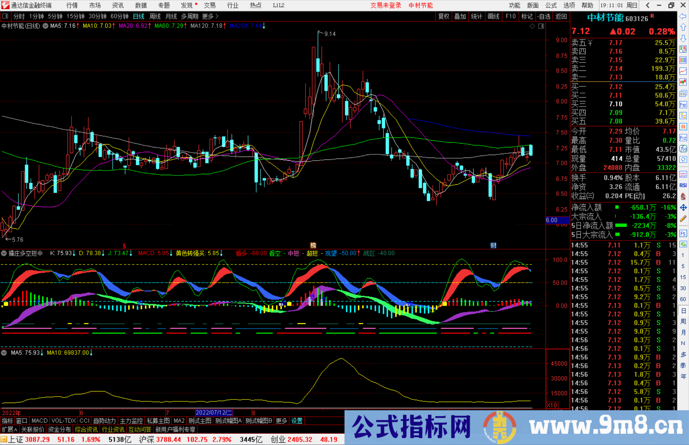The width and height of the screenshot is (689, 445).
Task: Click the orange index icon beside 上证 in status bar
Action: [x=4, y=439]
